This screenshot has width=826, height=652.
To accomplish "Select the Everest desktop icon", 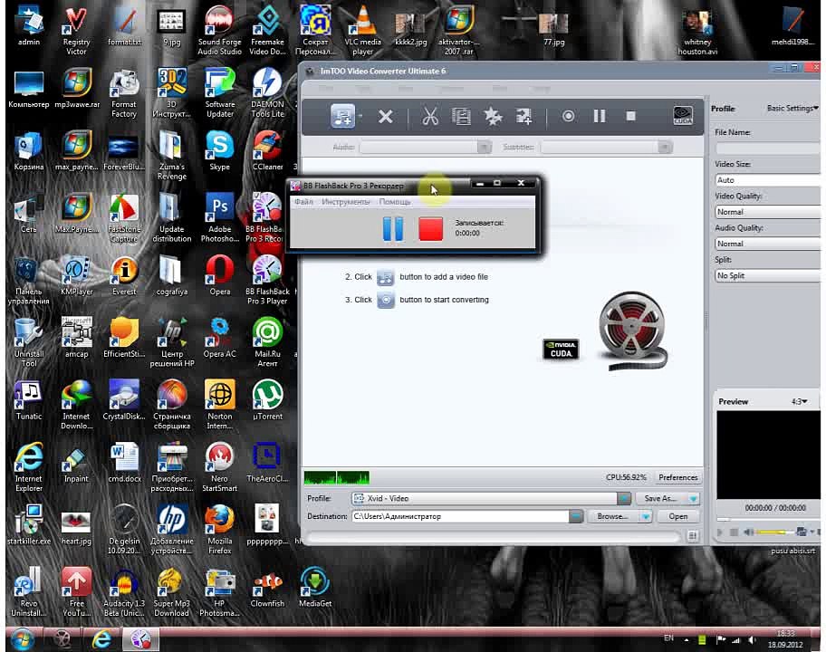I will pyautogui.click(x=124, y=275).
